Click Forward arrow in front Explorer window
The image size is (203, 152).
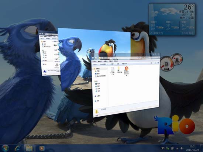pyautogui.click(x=96, y=58)
